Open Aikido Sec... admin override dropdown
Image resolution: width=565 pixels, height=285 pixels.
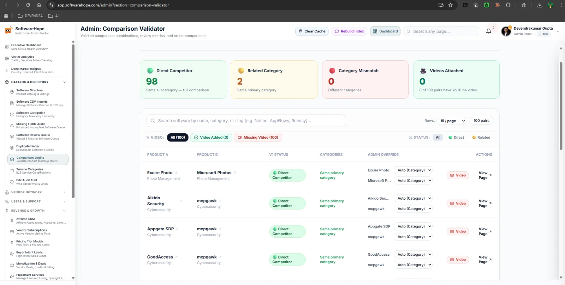413,198
